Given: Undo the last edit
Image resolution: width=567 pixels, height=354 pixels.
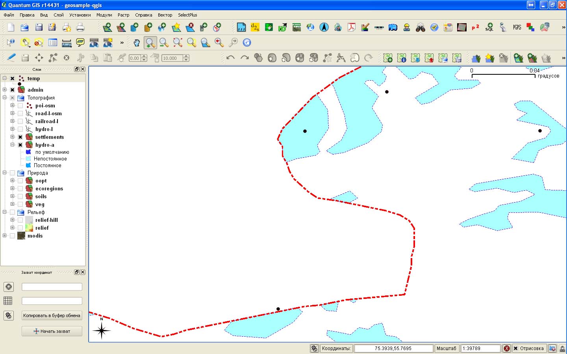Looking at the screenshot, I should click(x=231, y=58).
